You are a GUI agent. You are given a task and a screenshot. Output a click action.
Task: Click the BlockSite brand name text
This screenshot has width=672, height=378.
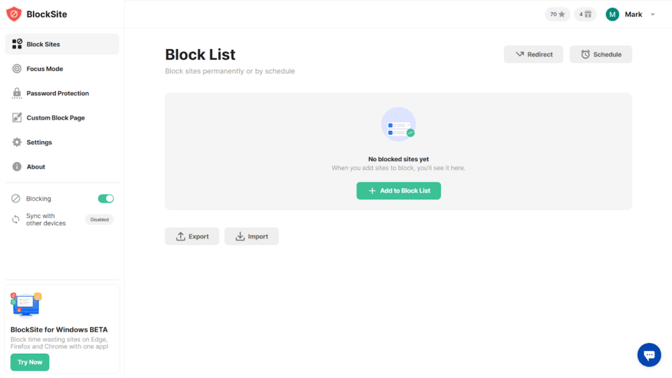click(x=47, y=14)
